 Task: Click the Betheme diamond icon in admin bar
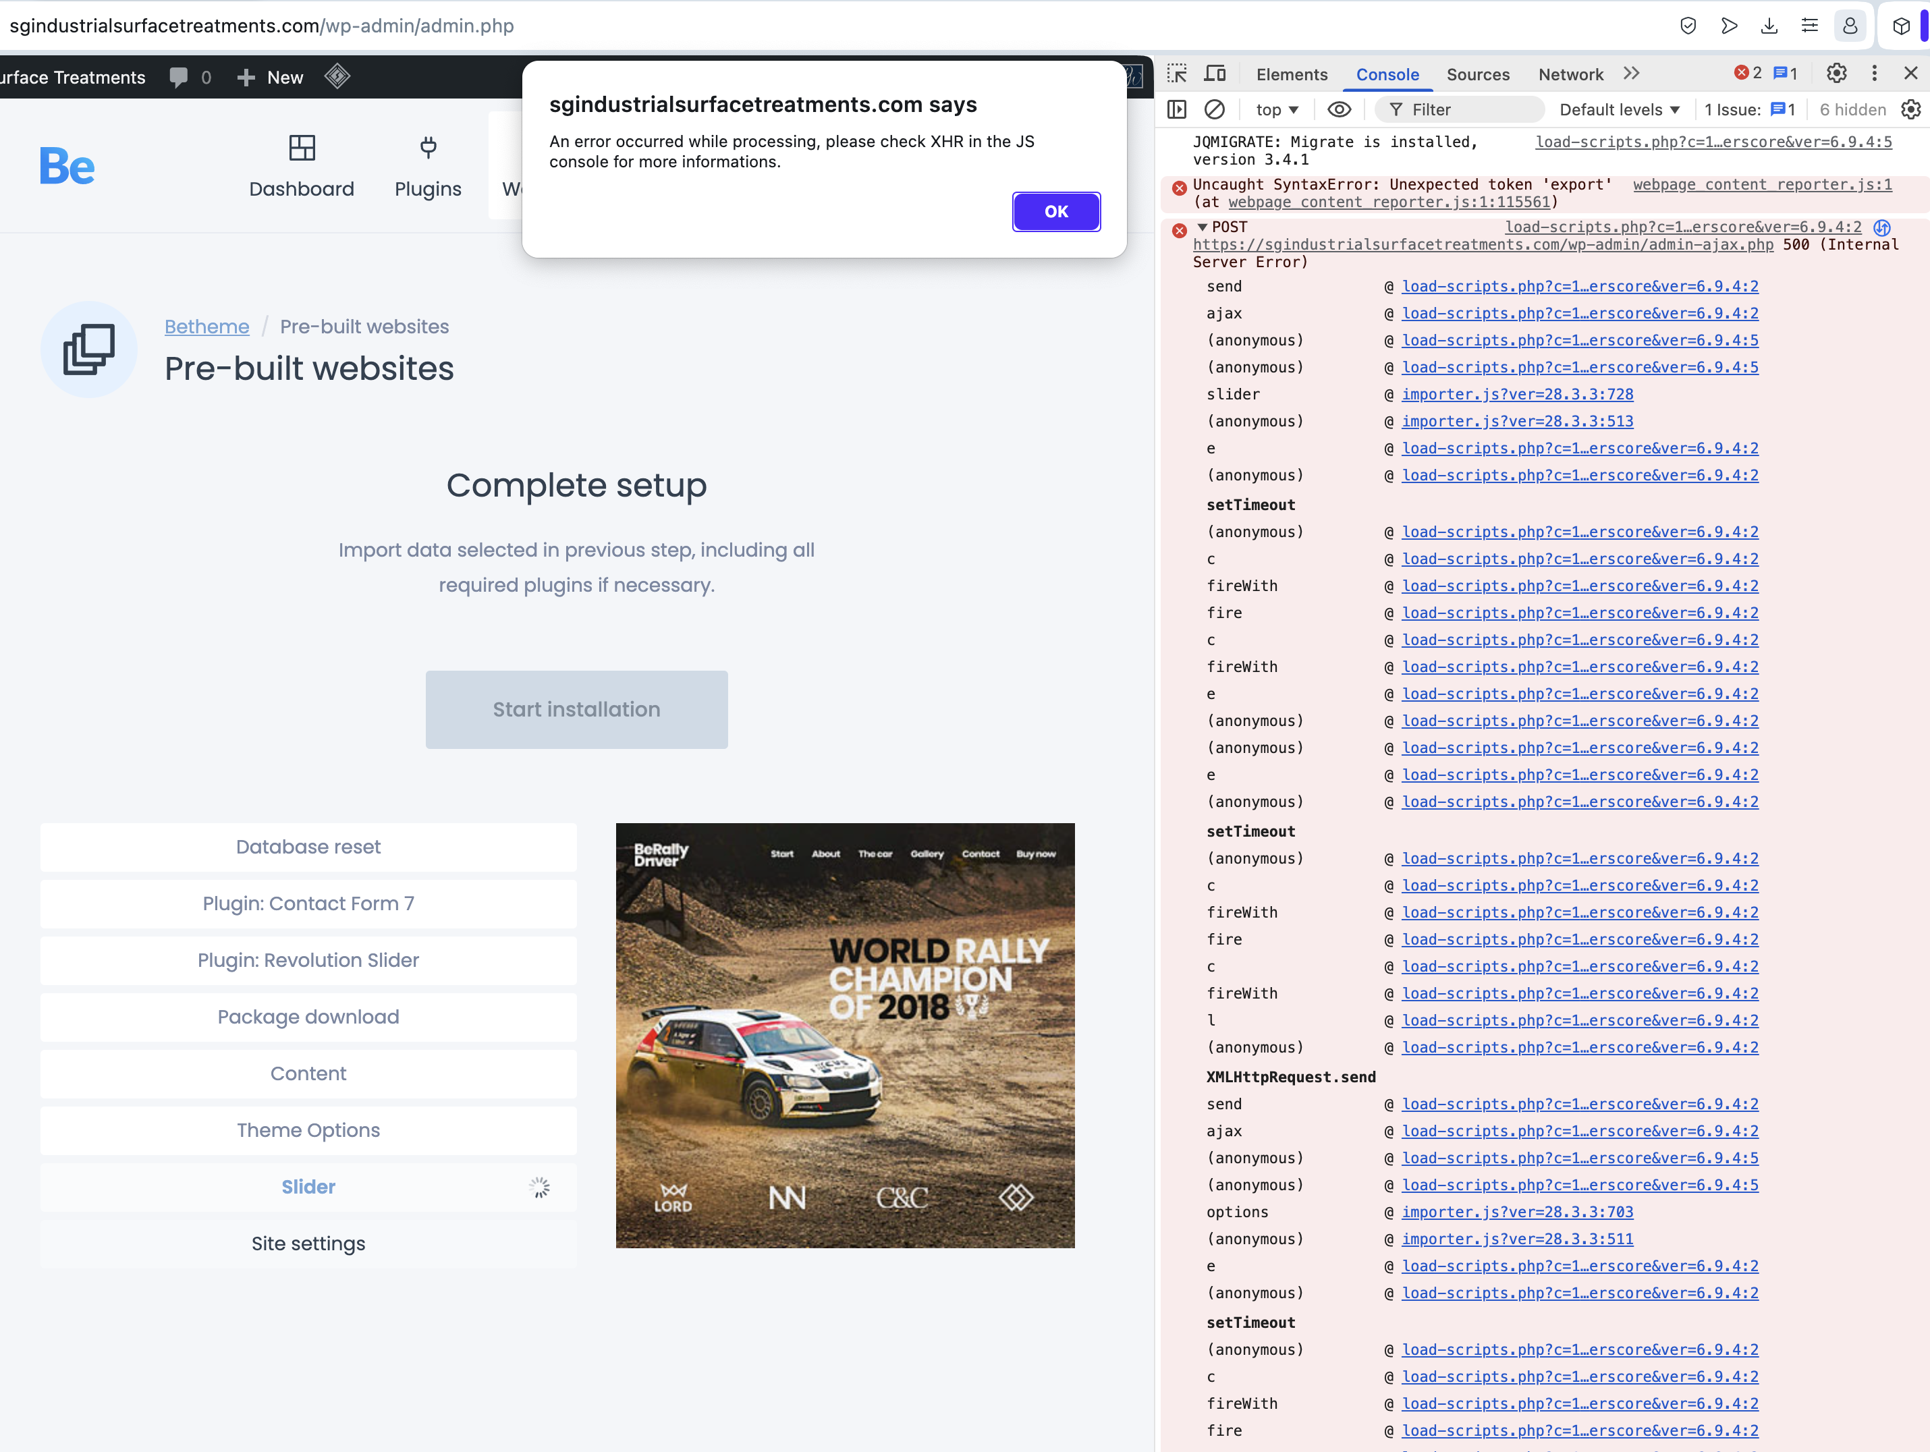pyautogui.click(x=337, y=77)
